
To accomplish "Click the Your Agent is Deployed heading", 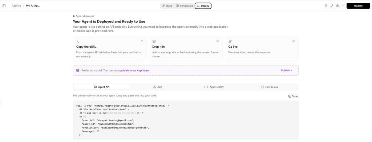I will 109,21.
